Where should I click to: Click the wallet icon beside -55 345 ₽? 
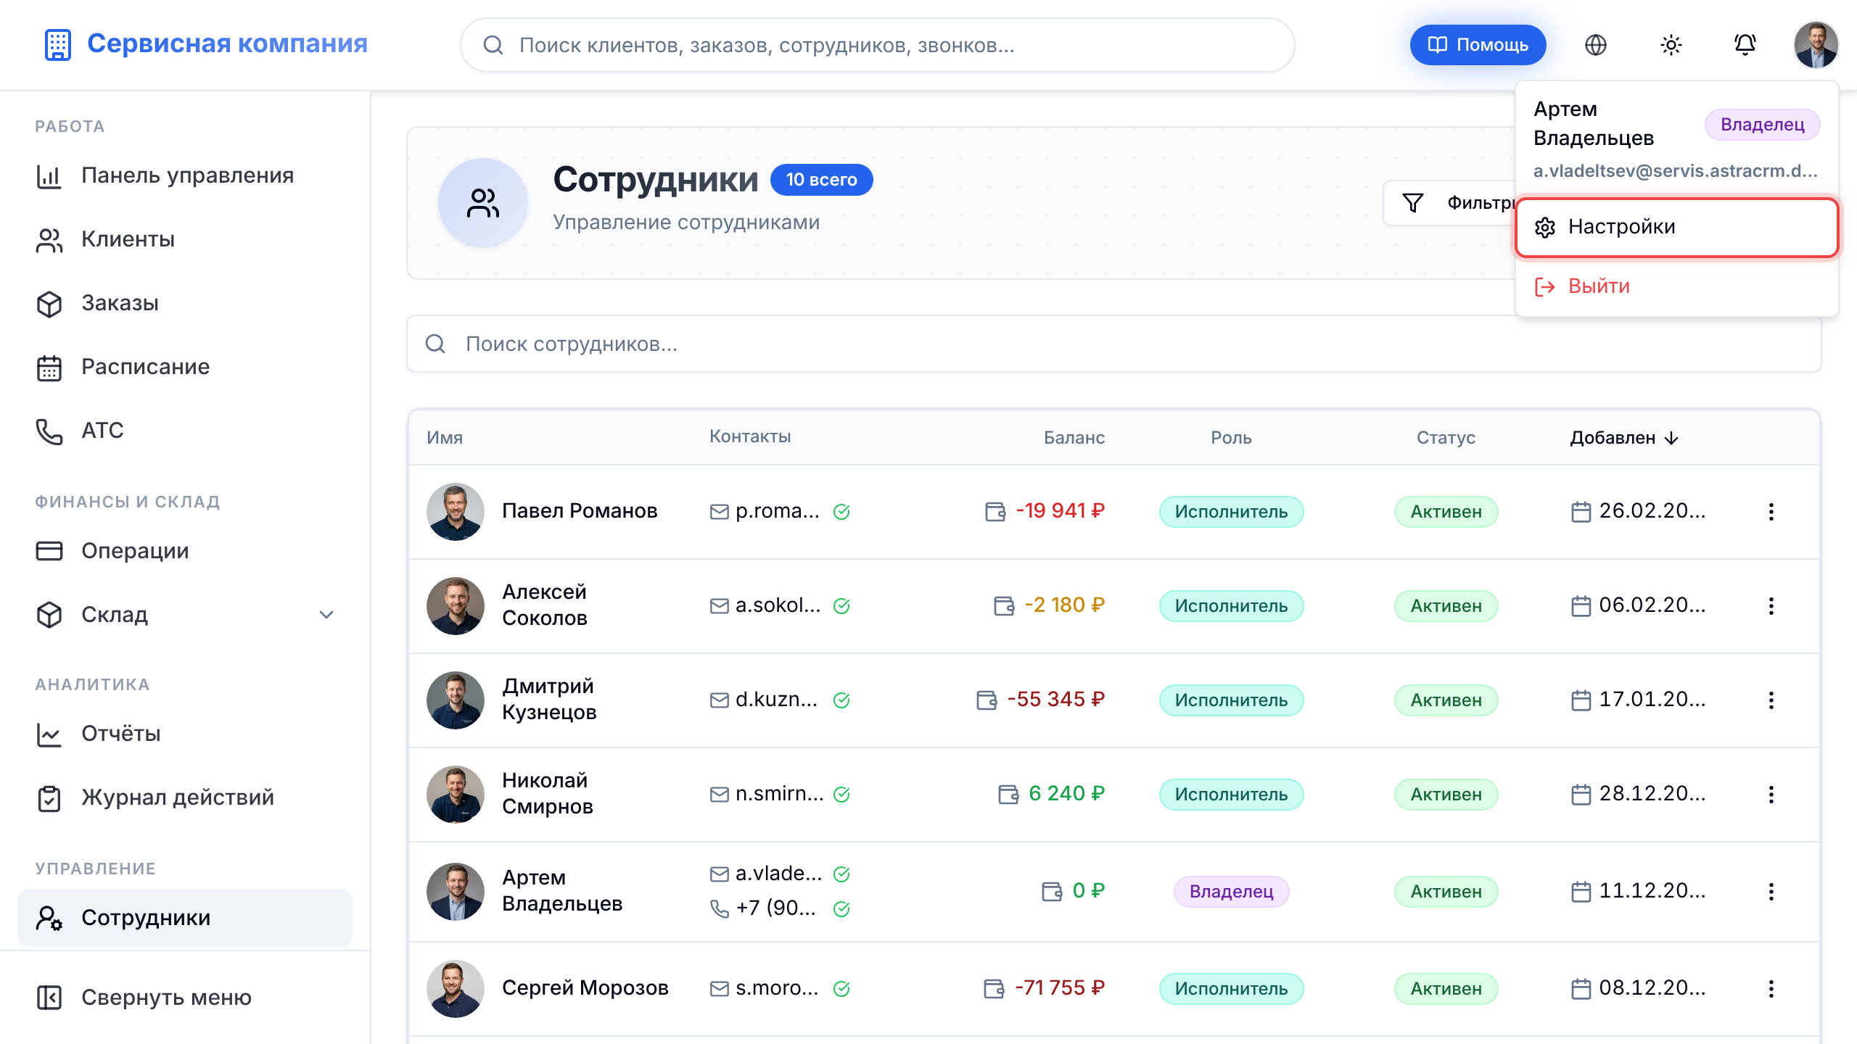click(987, 700)
